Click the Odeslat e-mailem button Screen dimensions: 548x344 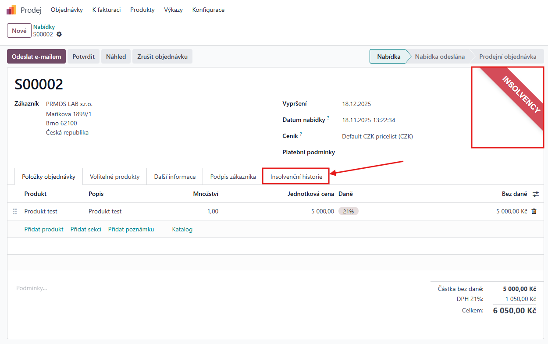[x=36, y=57]
